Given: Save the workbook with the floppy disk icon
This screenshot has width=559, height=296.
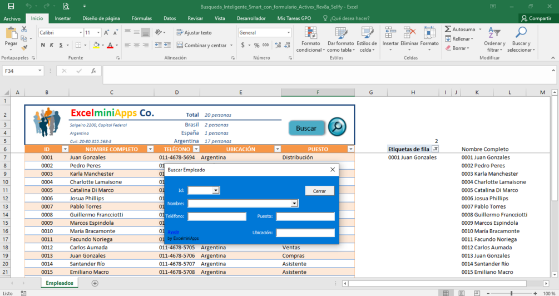Looking at the screenshot, I should pos(11,6).
